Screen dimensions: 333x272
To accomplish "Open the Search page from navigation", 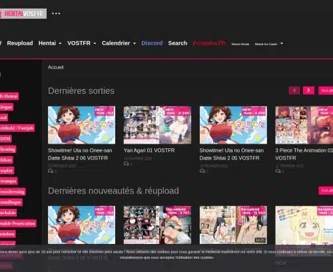I will (178, 43).
